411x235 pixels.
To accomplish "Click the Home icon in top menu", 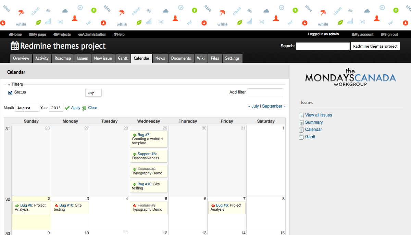I will pyautogui.click(x=10, y=34).
